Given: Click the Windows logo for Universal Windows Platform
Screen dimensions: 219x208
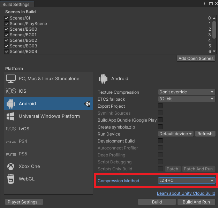Looking at the screenshot, I should [x=10, y=116].
